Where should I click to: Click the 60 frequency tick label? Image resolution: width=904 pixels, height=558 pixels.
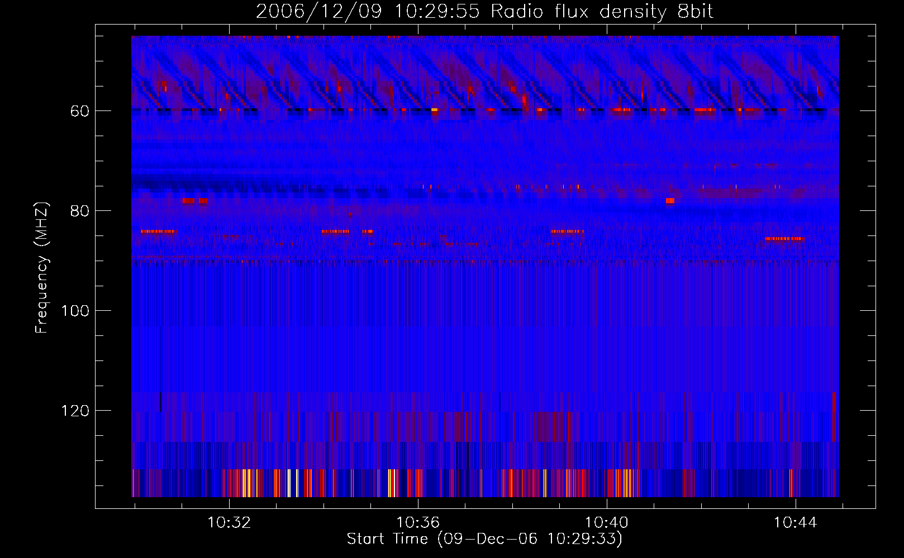click(x=80, y=111)
